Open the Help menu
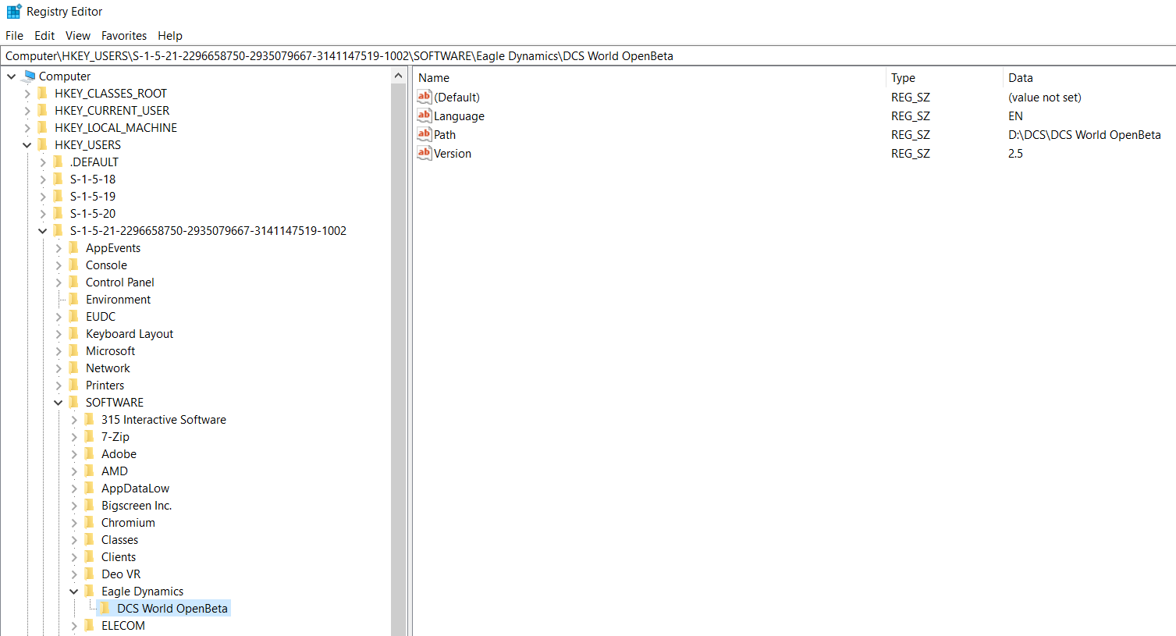Viewport: 1176px width, 636px height. click(170, 36)
